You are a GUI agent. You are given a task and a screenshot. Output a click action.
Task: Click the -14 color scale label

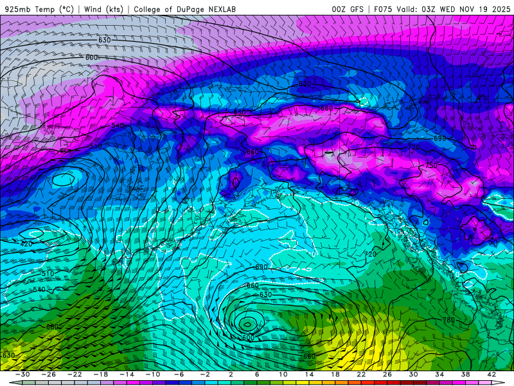tap(127, 374)
